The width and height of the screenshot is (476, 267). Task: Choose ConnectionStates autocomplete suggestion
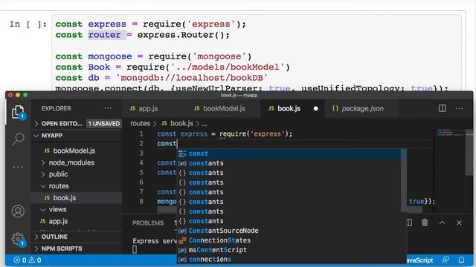(289, 240)
